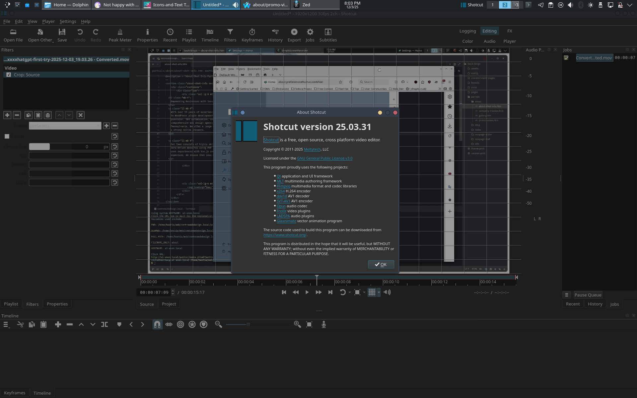637x398 pixels.
Task: Adjust the timeline zoom slider
Action: click(x=248, y=324)
